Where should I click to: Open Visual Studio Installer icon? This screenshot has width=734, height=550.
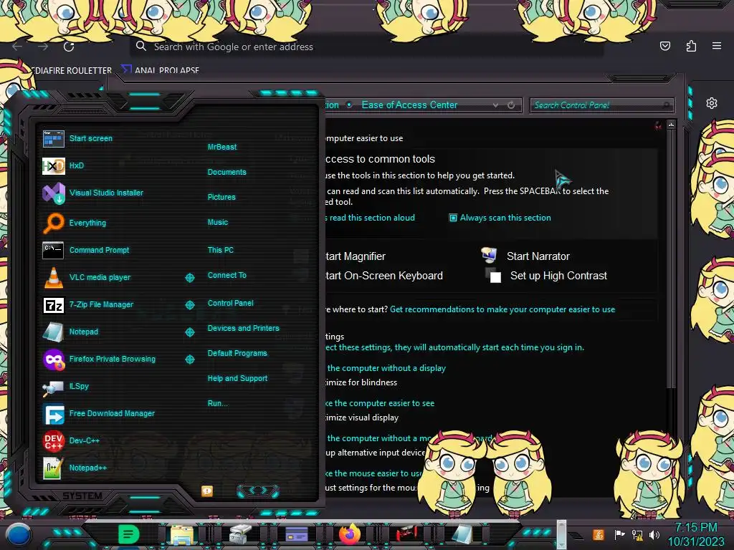53,193
